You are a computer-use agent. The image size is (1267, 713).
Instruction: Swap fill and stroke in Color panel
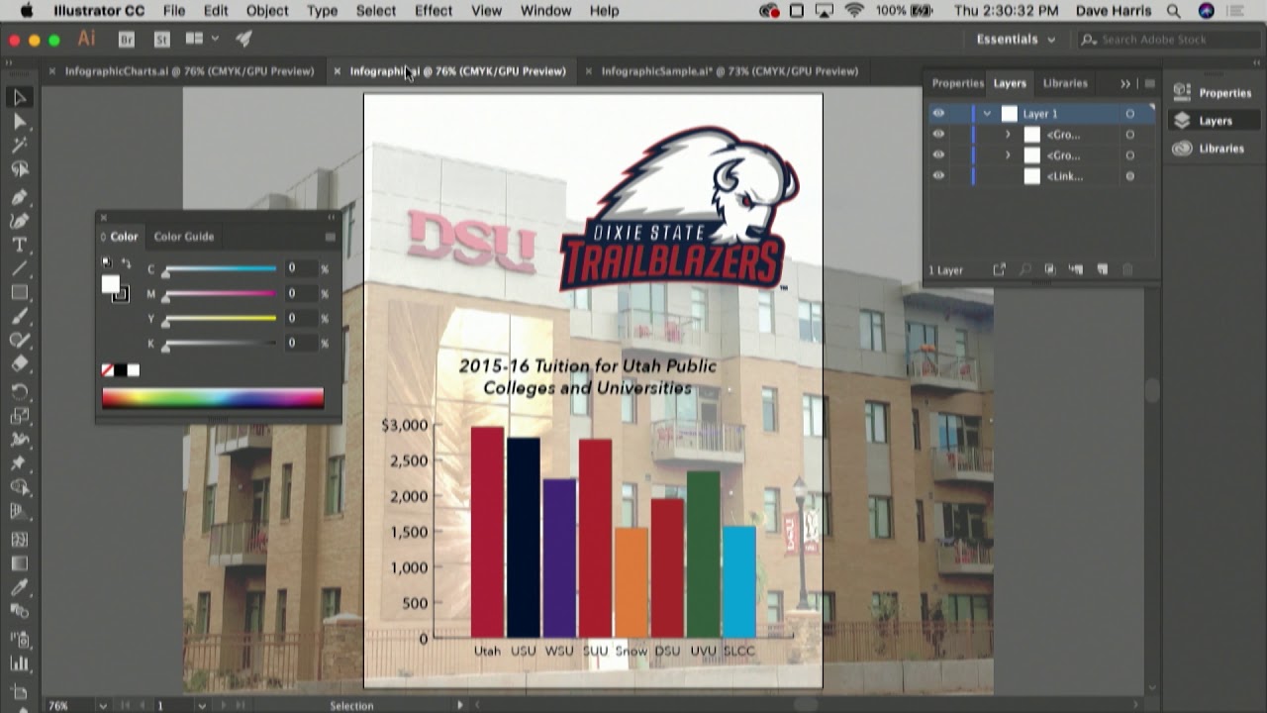pyautogui.click(x=126, y=263)
